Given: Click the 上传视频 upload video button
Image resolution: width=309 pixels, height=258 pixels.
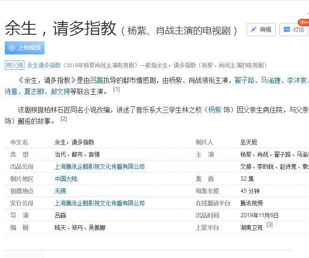Looking at the screenshot, I should pyautogui.click(x=24, y=48).
